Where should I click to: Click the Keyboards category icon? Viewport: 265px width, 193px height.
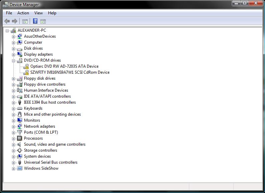click(x=20, y=108)
